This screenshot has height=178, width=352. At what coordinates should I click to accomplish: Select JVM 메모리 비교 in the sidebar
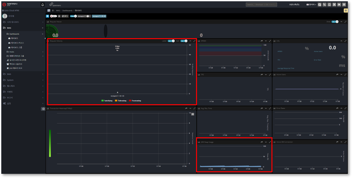(x=16, y=68)
